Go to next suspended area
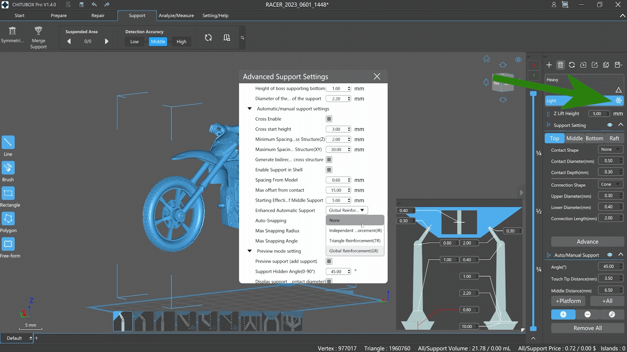 pyautogui.click(x=106, y=41)
